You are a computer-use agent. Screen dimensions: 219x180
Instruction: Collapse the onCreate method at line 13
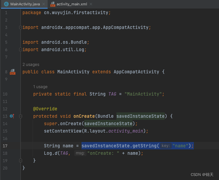coord(20,116)
